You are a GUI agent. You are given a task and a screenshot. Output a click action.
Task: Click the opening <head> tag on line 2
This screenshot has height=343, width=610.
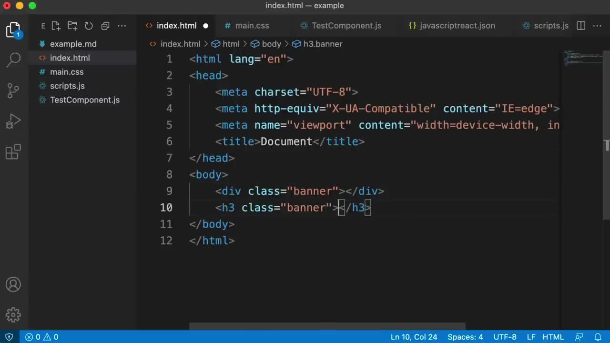[208, 75]
